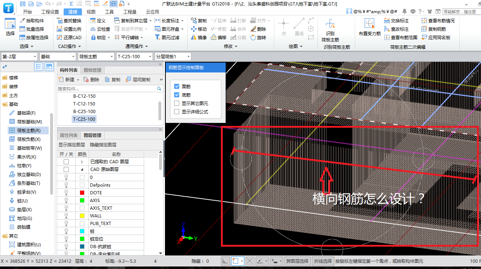Open 查看布筋情况 tool
Screen dimensions: 481x269
coord(438,20)
